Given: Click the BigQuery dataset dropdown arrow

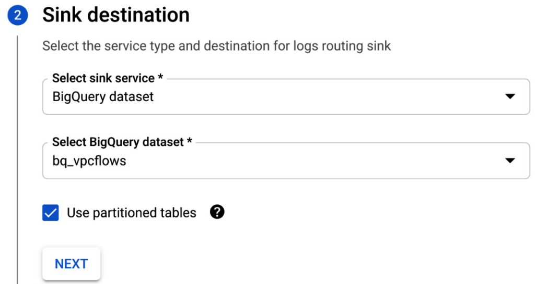Looking at the screenshot, I should click(510, 160).
